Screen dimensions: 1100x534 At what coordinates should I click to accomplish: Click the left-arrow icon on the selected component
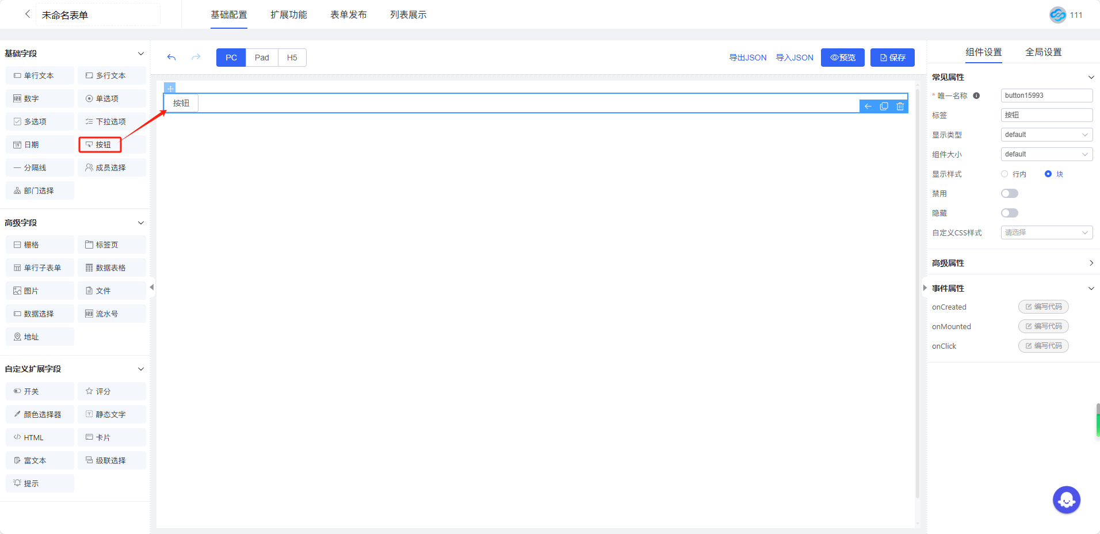tap(868, 106)
